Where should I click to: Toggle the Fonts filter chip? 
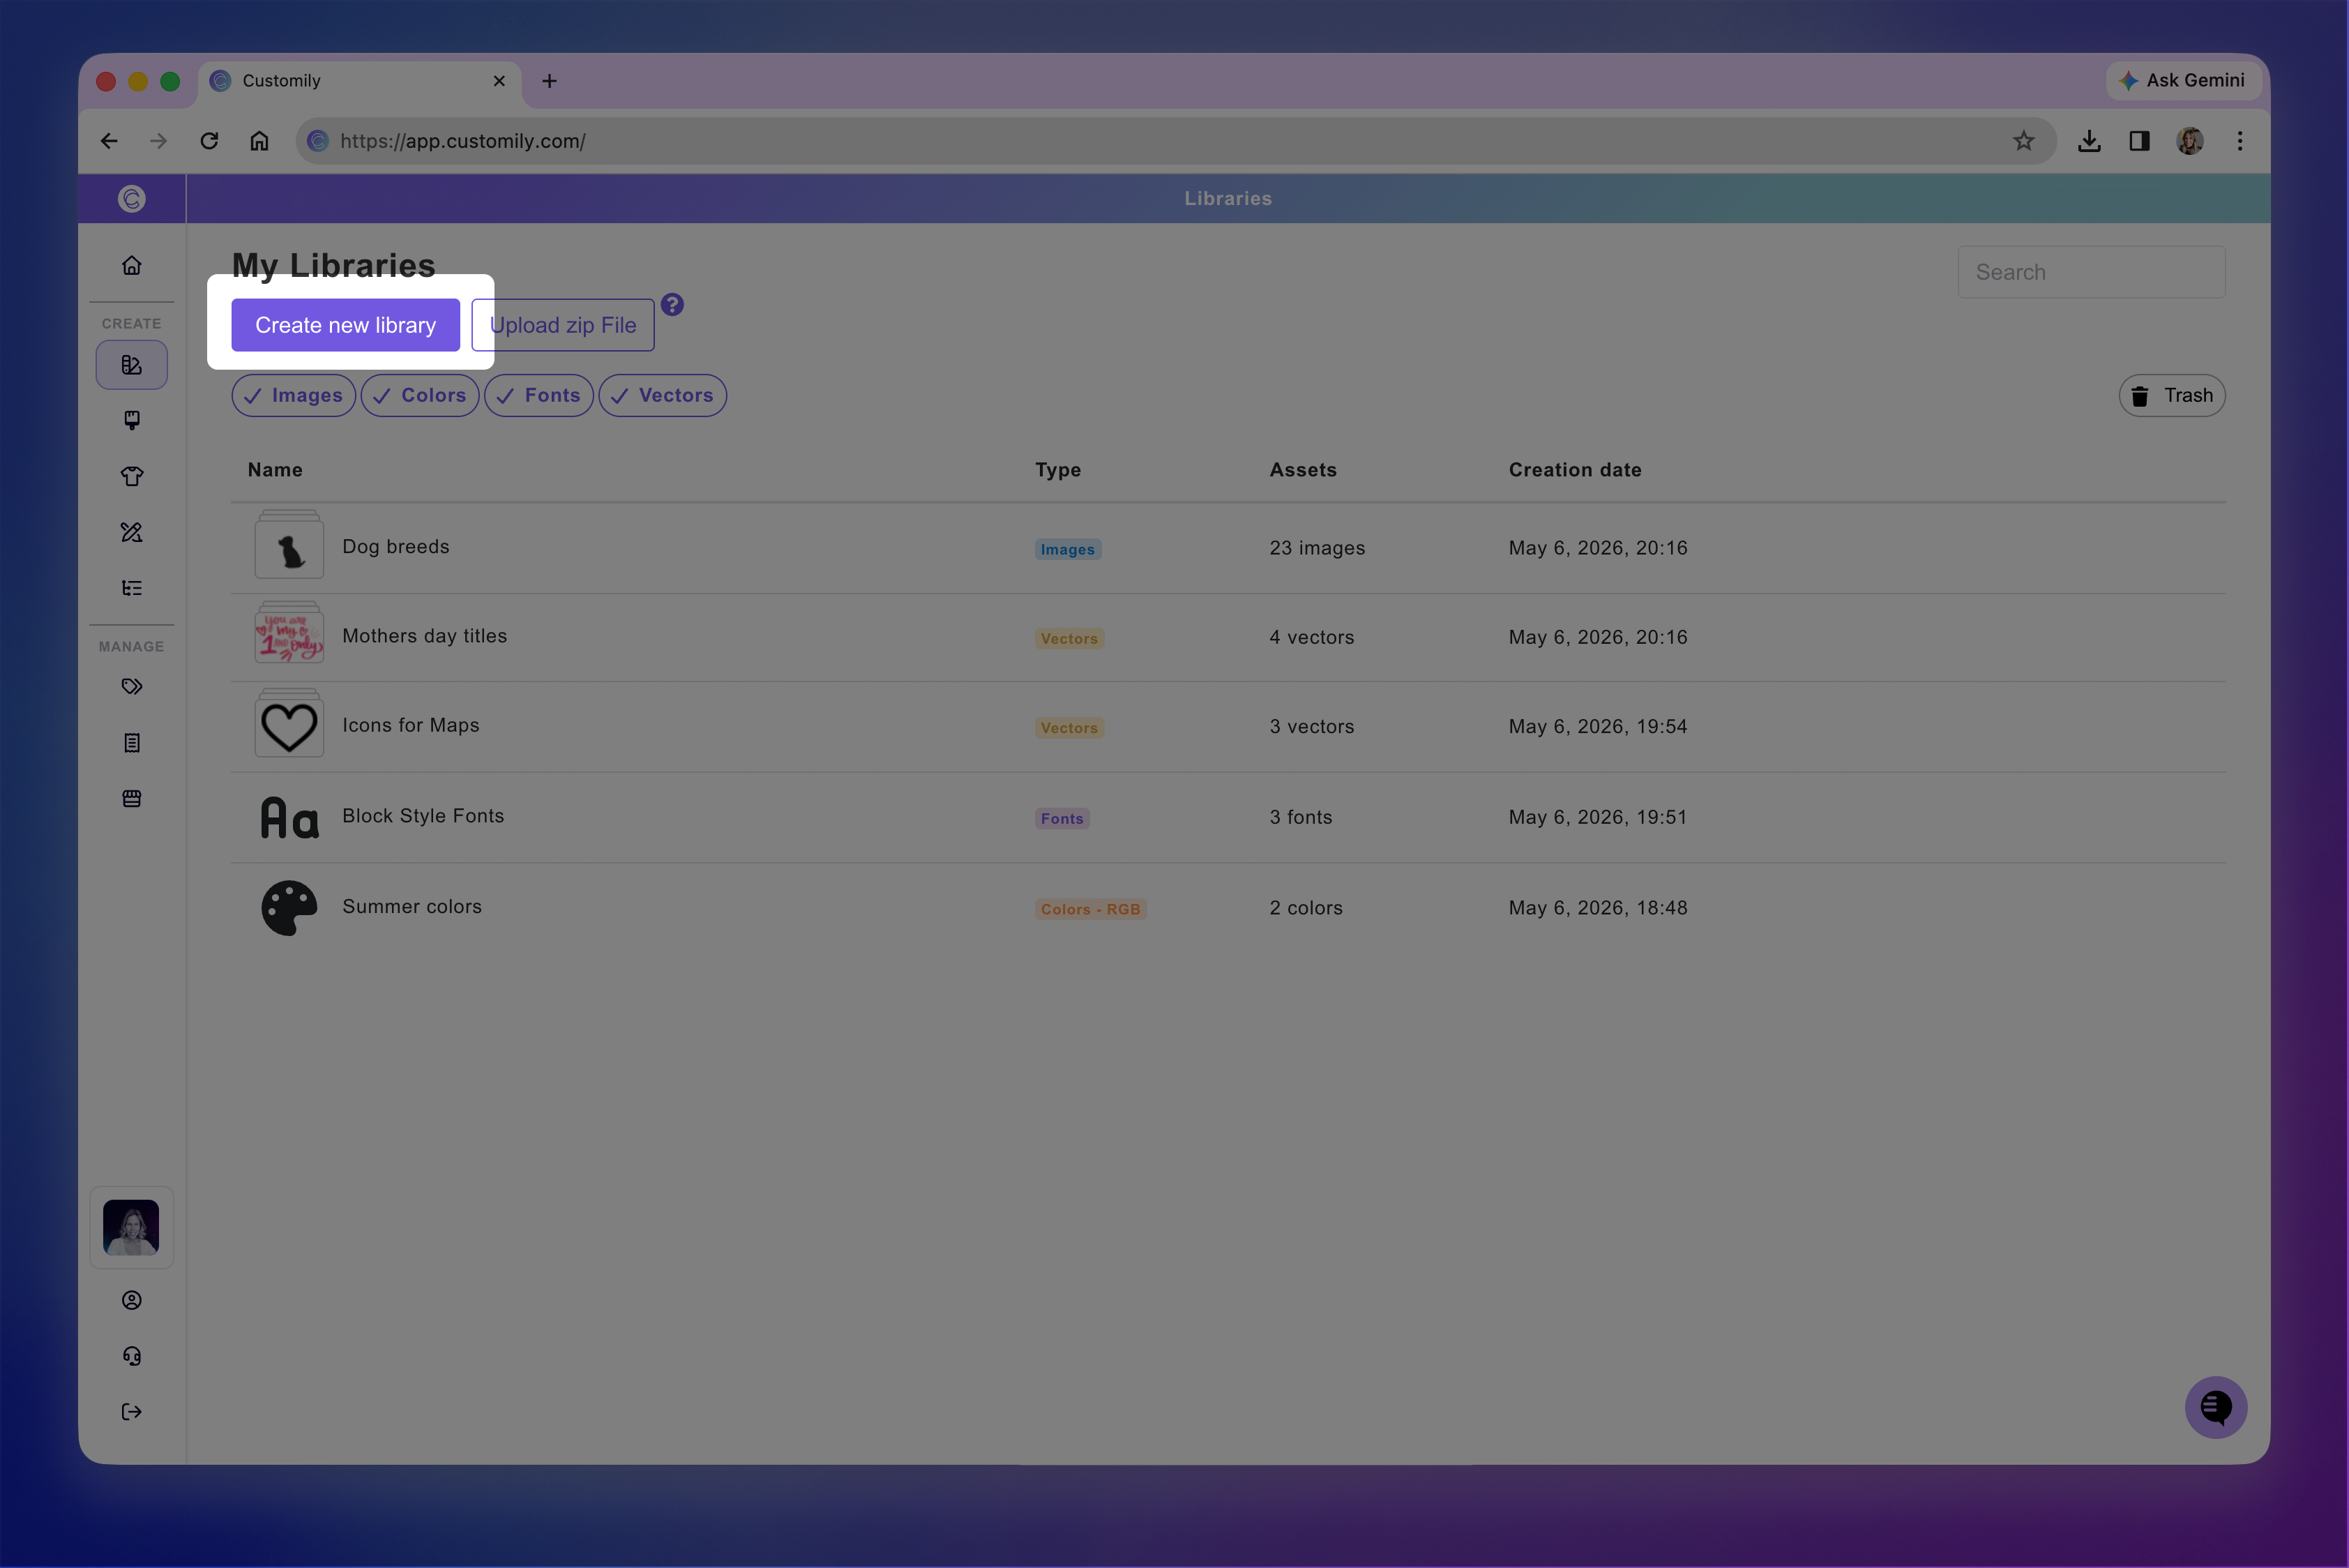(539, 395)
